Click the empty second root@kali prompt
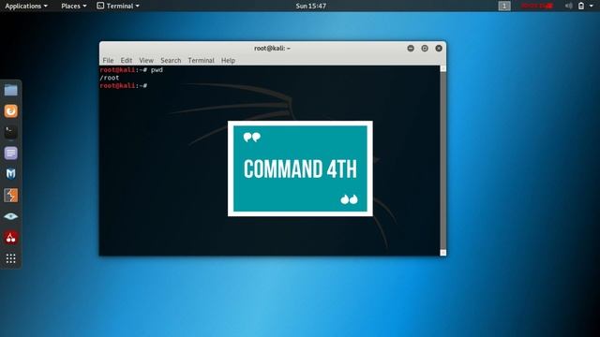 pyautogui.click(x=124, y=85)
